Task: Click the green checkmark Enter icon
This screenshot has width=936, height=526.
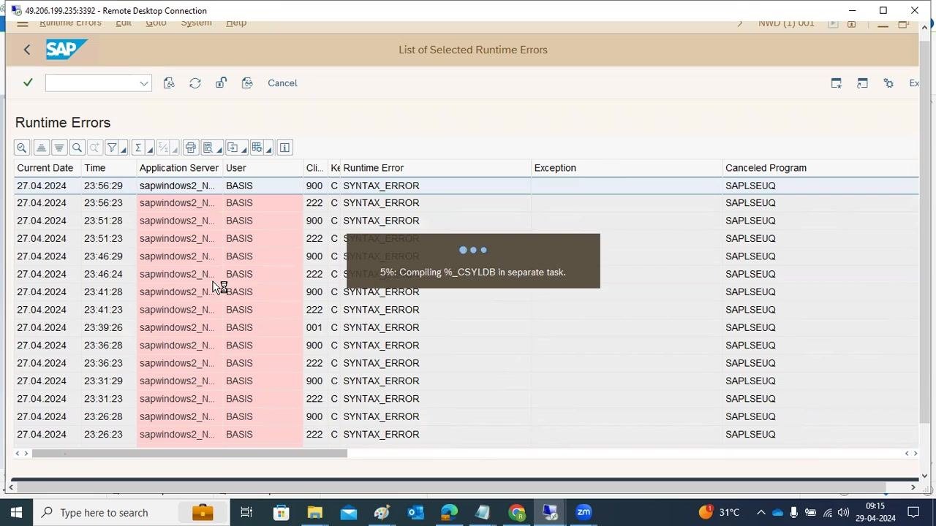Action: point(28,83)
